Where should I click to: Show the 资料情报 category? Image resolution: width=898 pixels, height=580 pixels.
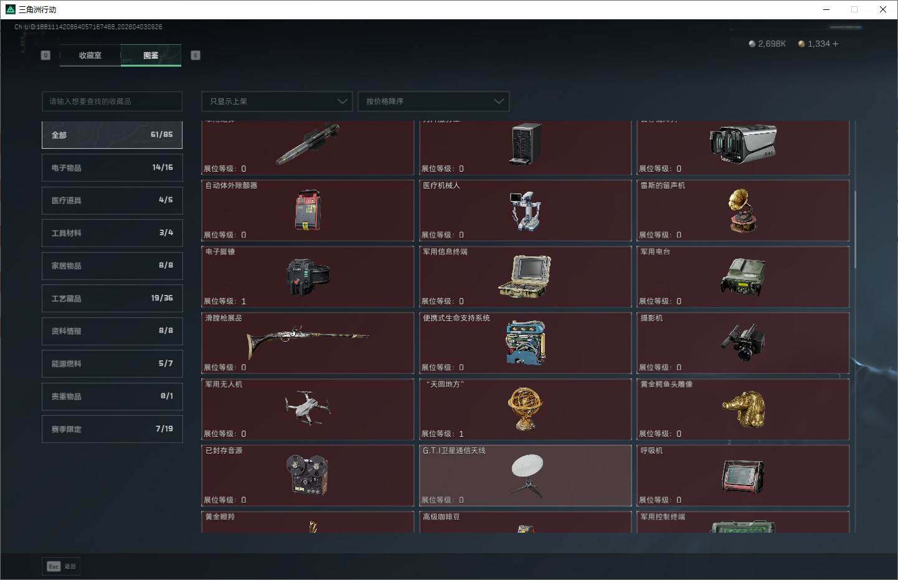(x=112, y=331)
